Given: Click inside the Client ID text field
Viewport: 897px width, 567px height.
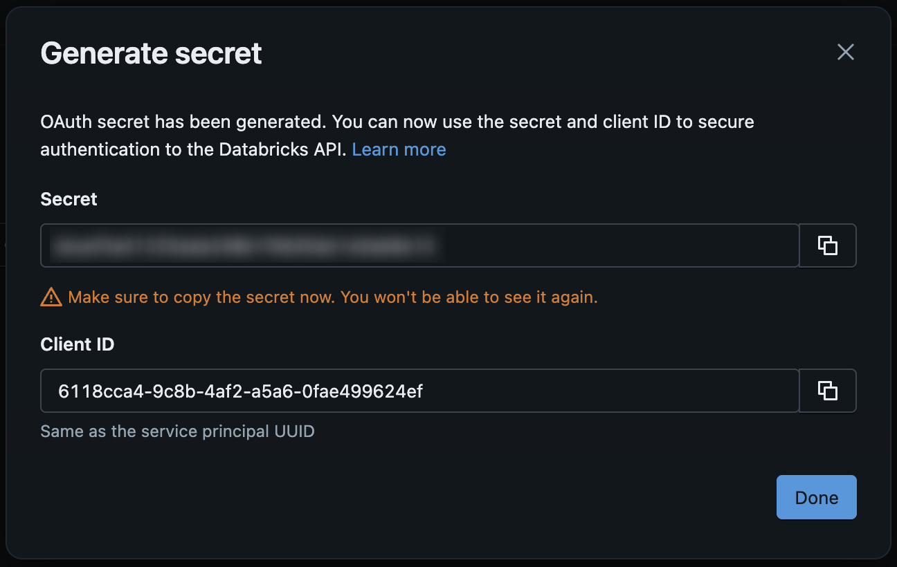Looking at the screenshot, I should click(420, 391).
